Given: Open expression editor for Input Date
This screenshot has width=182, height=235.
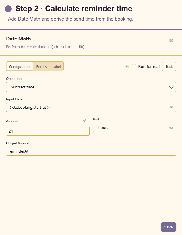Looking at the screenshot, I should pos(171,107).
